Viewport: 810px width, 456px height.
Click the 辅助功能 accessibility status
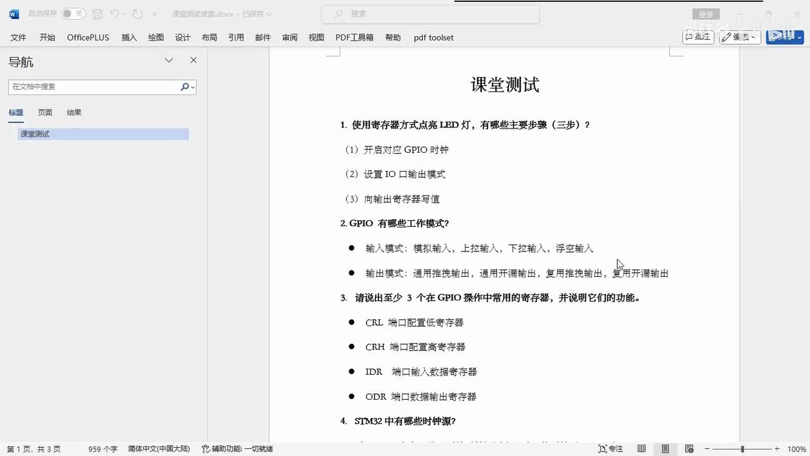237,449
